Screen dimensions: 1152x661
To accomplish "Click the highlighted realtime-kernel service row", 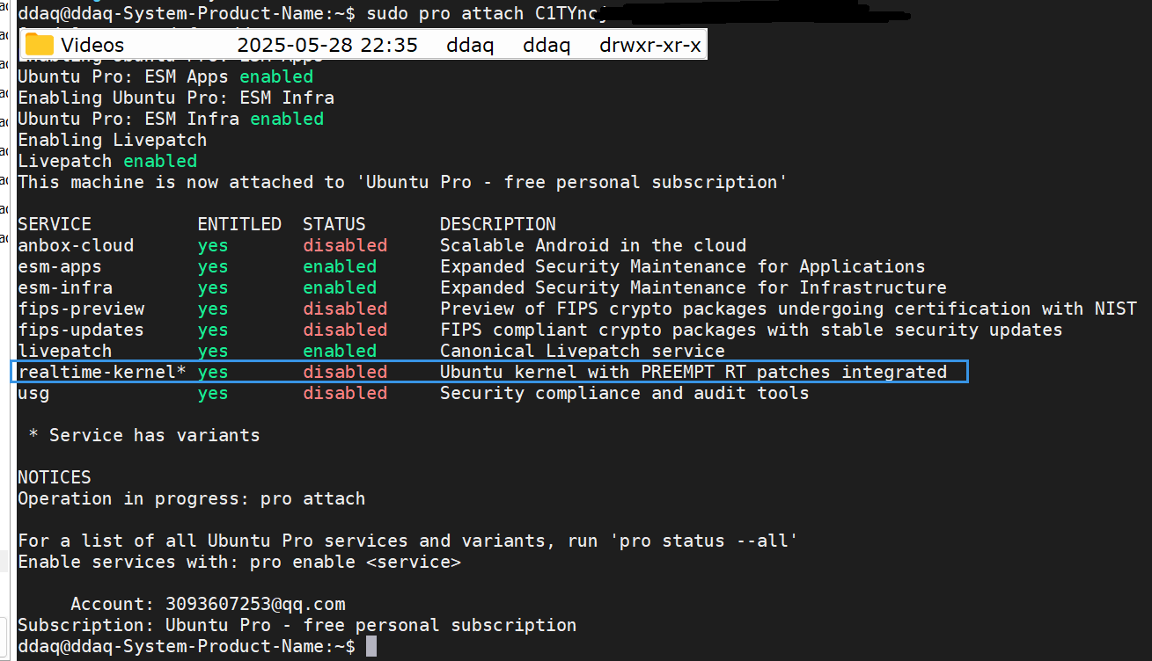I will click(x=492, y=372).
